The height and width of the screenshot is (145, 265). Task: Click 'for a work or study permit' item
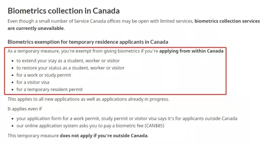(x=44, y=75)
